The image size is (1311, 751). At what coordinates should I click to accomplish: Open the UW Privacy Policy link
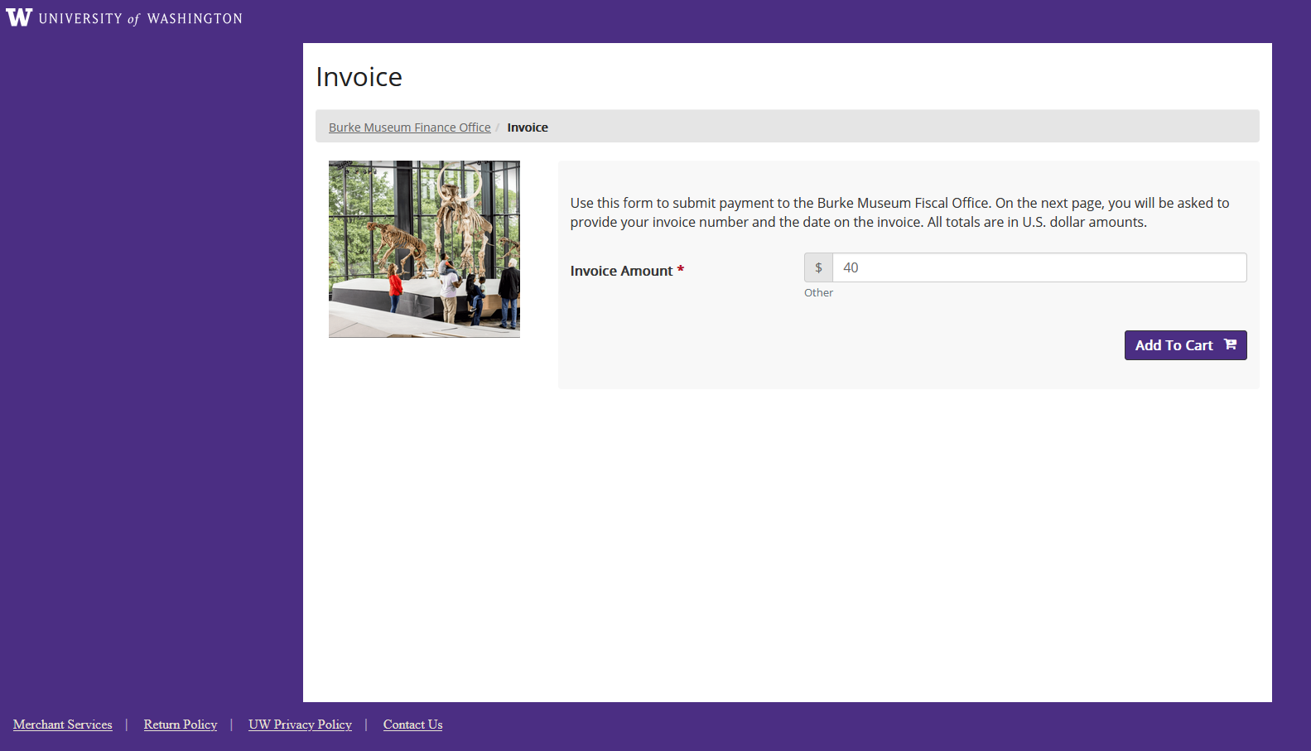coord(300,725)
